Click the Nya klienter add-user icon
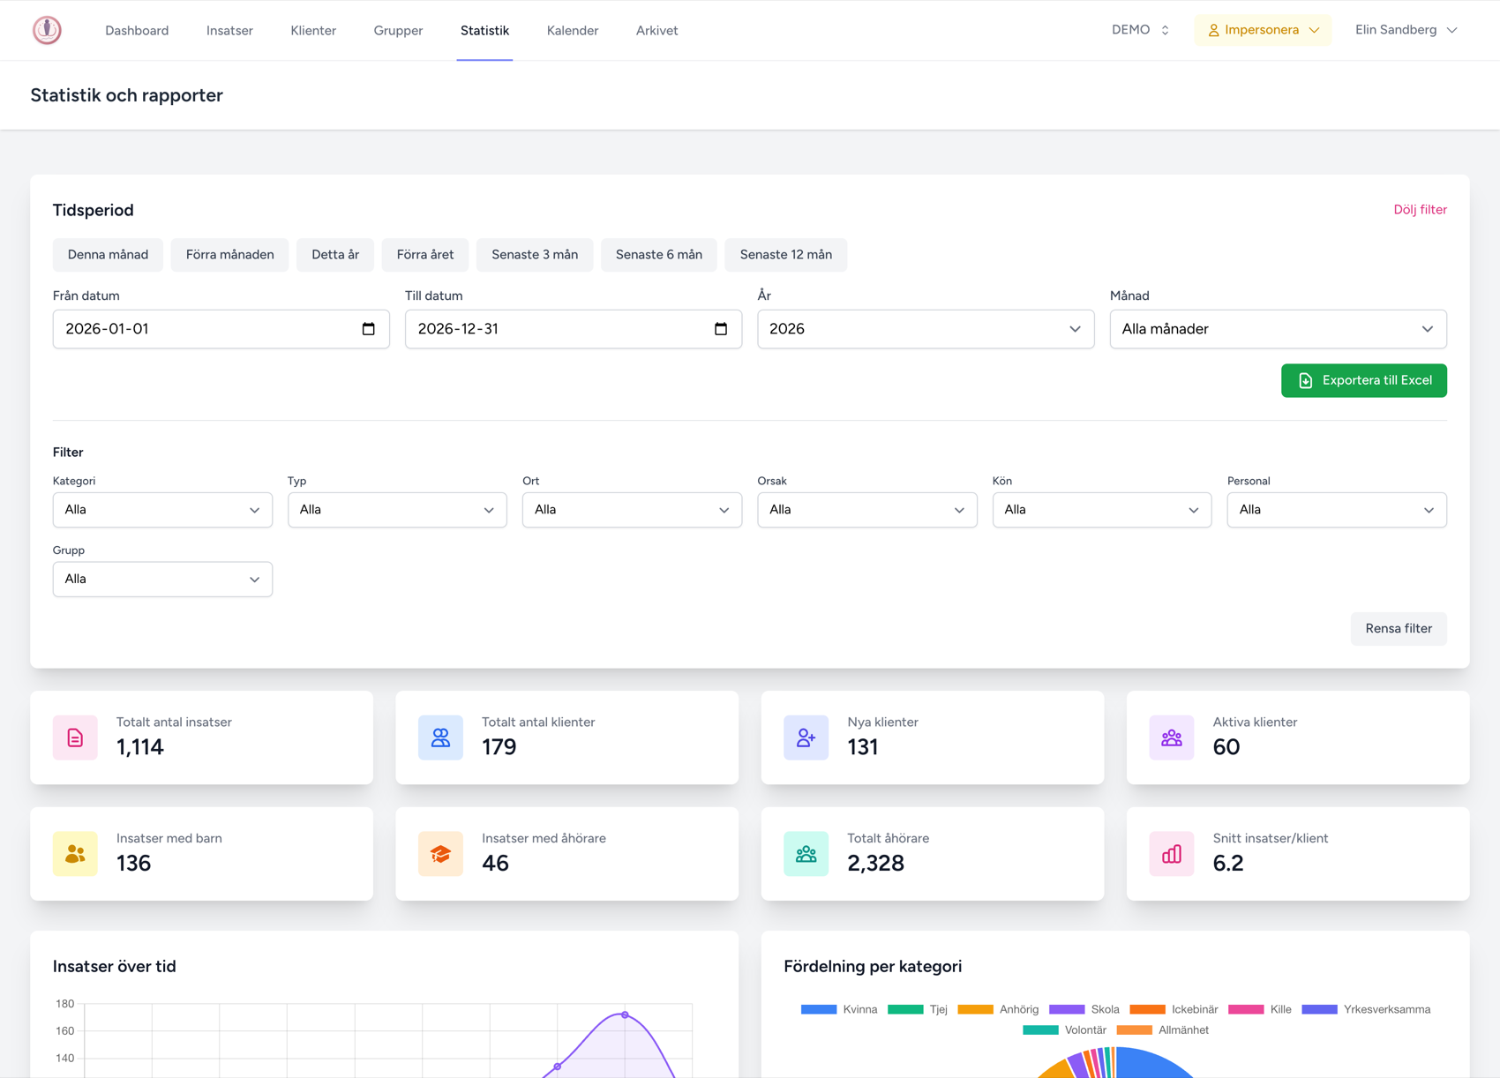The height and width of the screenshot is (1078, 1500). pyautogui.click(x=806, y=737)
